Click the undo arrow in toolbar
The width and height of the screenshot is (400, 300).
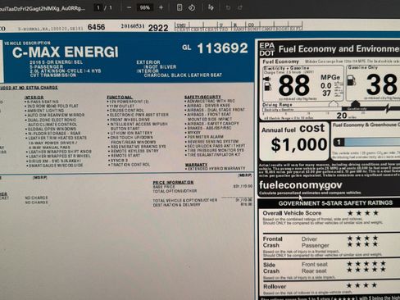pyautogui.click(x=228, y=7)
